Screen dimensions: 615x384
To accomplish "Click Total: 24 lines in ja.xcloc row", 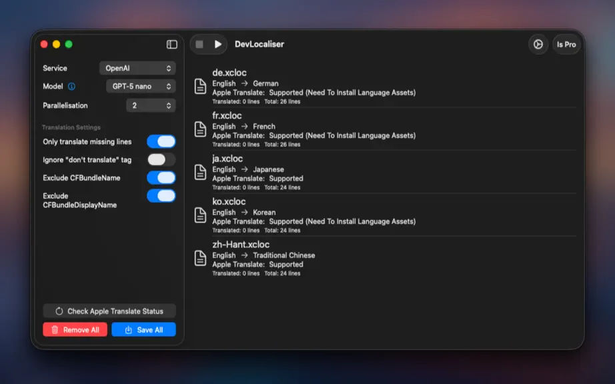I will pos(282,187).
